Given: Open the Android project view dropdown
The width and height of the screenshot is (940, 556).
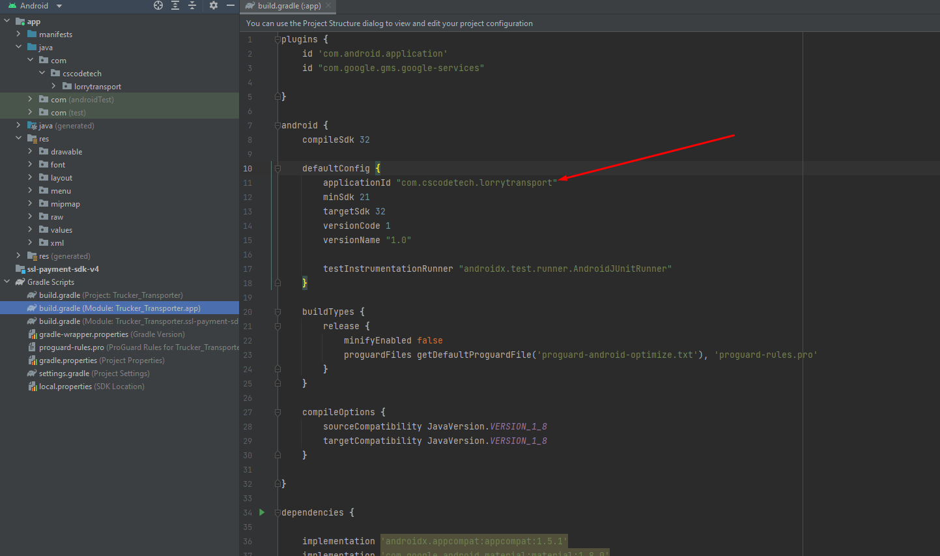Looking at the screenshot, I should [59, 6].
